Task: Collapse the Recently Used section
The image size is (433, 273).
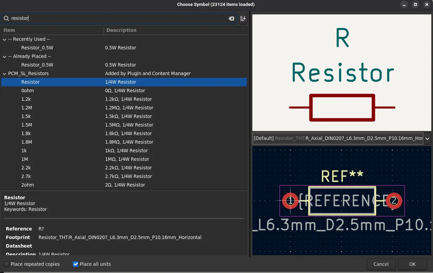Action: [x=4, y=39]
